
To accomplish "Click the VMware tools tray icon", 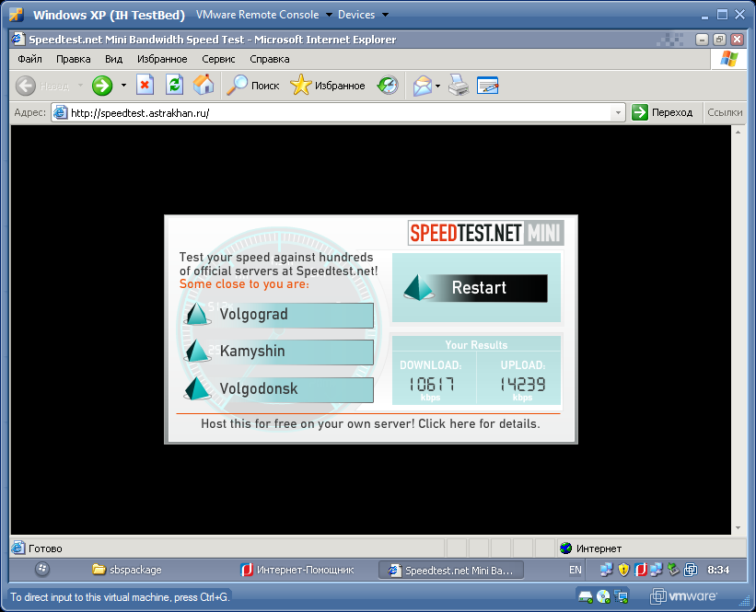I will tap(691, 570).
